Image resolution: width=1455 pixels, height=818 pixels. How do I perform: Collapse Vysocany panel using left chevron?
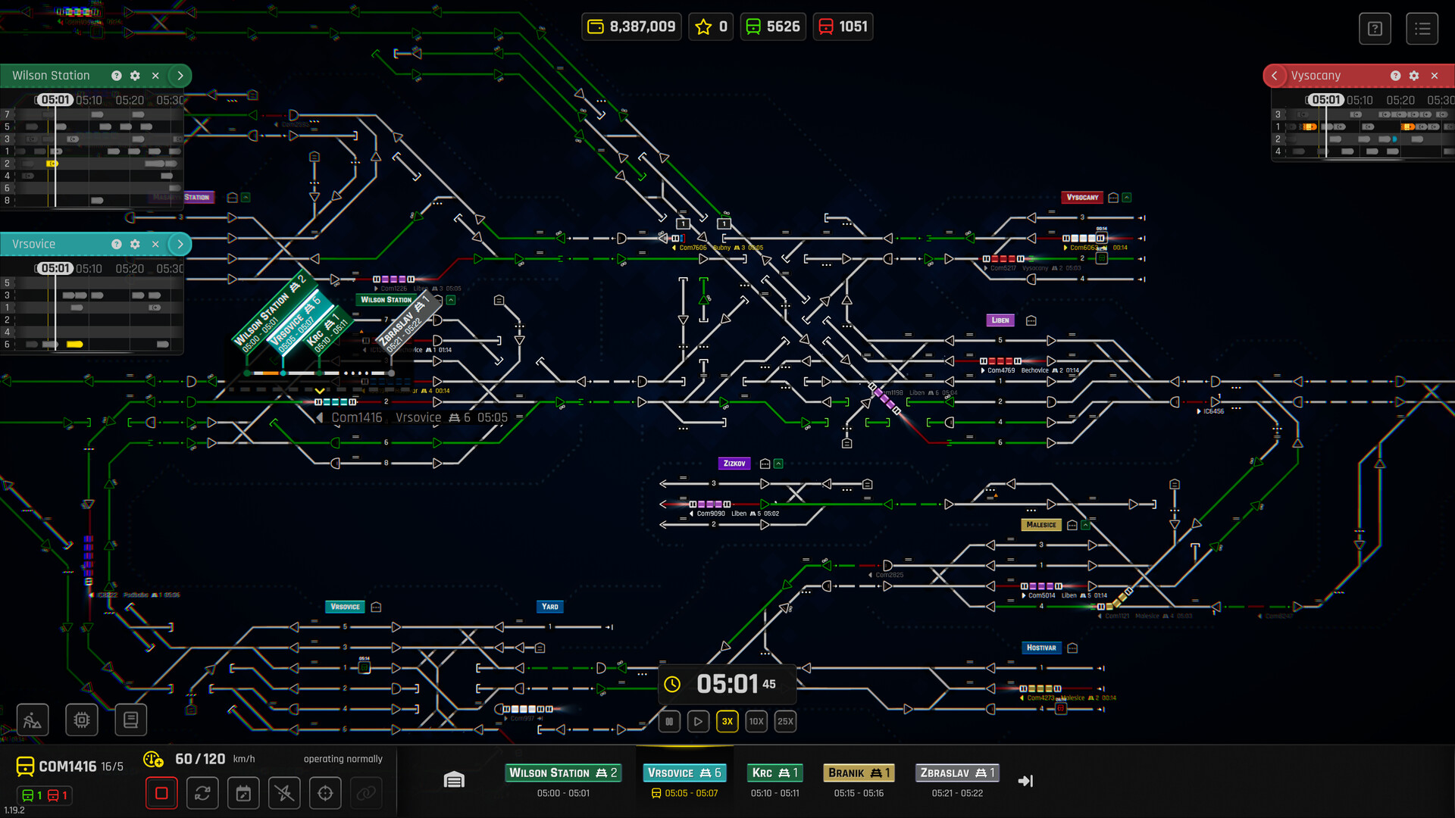[x=1275, y=75]
